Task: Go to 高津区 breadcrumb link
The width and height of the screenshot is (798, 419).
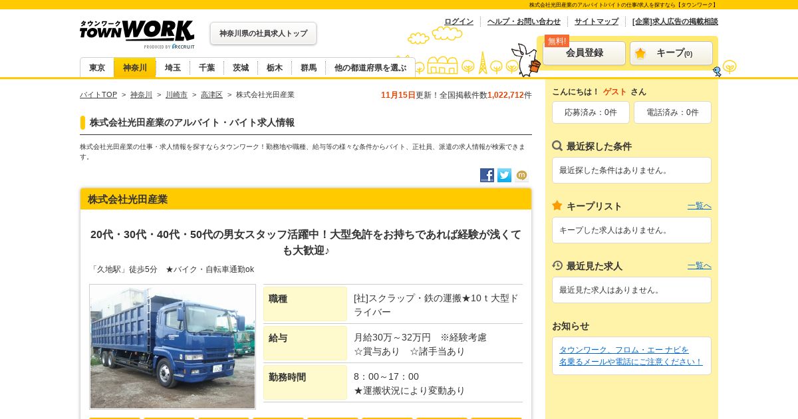Action: pyautogui.click(x=211, y=95)
